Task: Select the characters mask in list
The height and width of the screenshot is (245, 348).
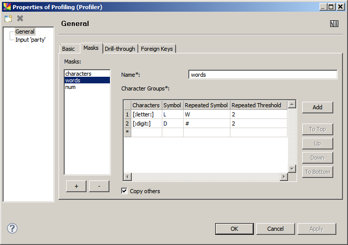Action: (x=78, y=74)
